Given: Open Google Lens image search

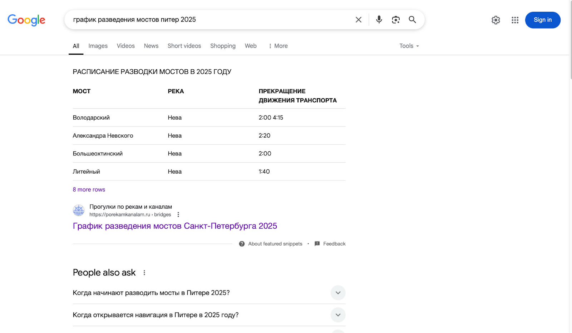Looking at the screenshot, I should coord(395,20).
